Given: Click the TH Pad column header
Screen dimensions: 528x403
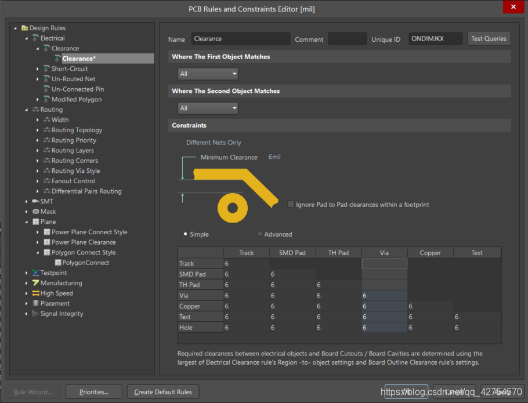Looking at the screenshot, I should [x=338, y=253].
